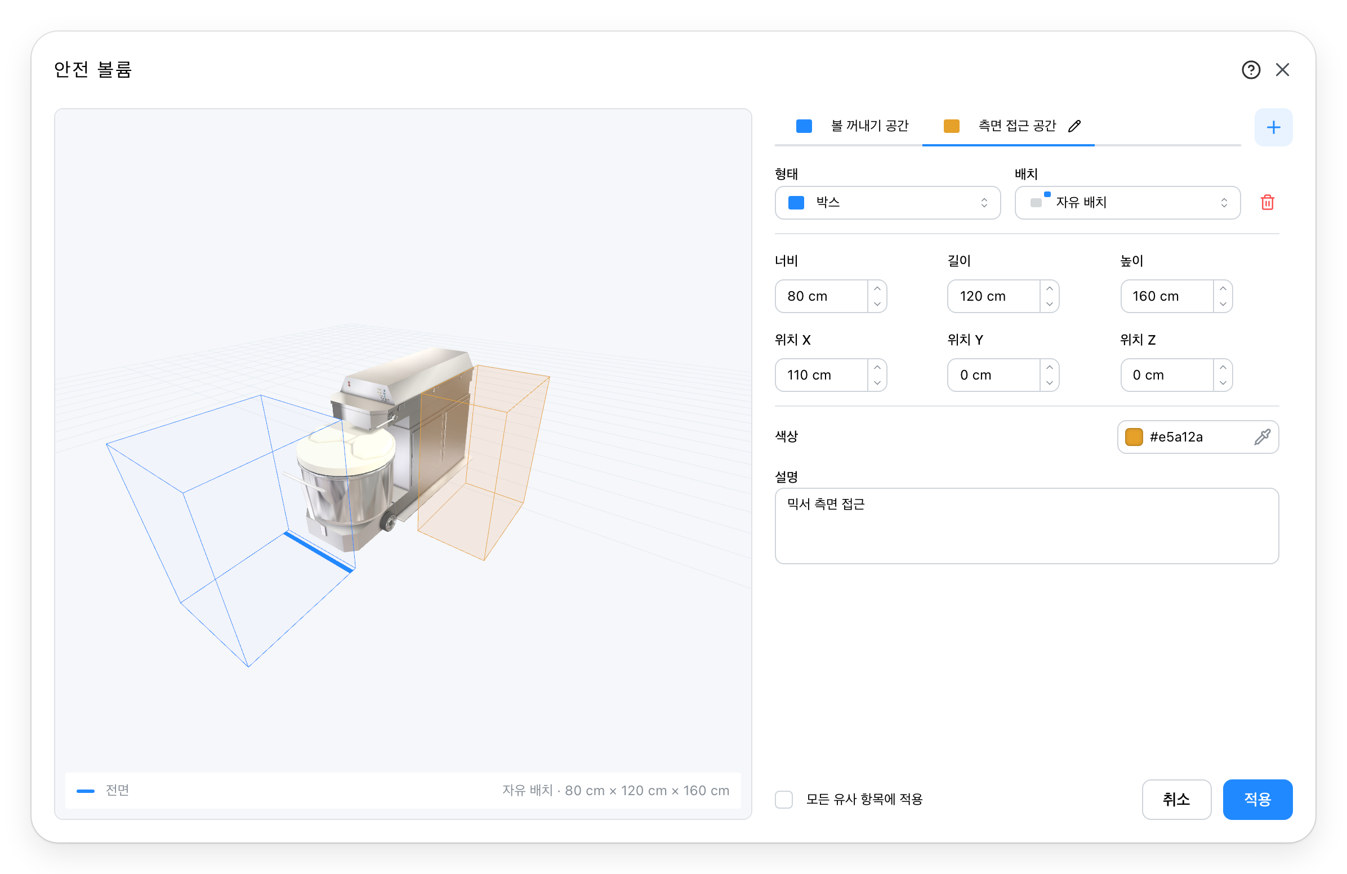The height and width of the screenshot is (874, 1347).
Task: Click into the 설명 text area
Action: [1027, 526]
